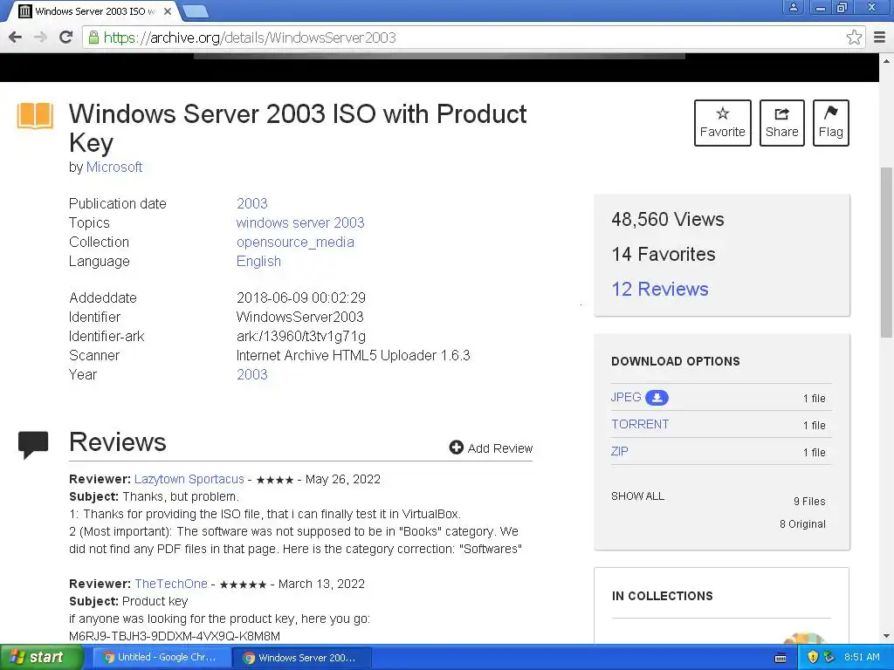Download the JPEG option
Screen dimensions: 894x670
tap(626, 397)
